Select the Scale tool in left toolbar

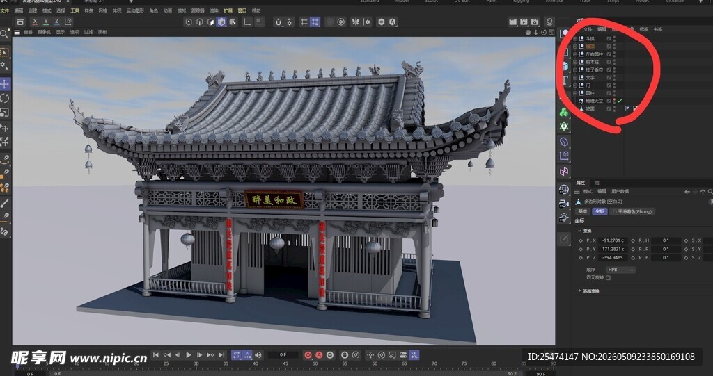(4, 112)
